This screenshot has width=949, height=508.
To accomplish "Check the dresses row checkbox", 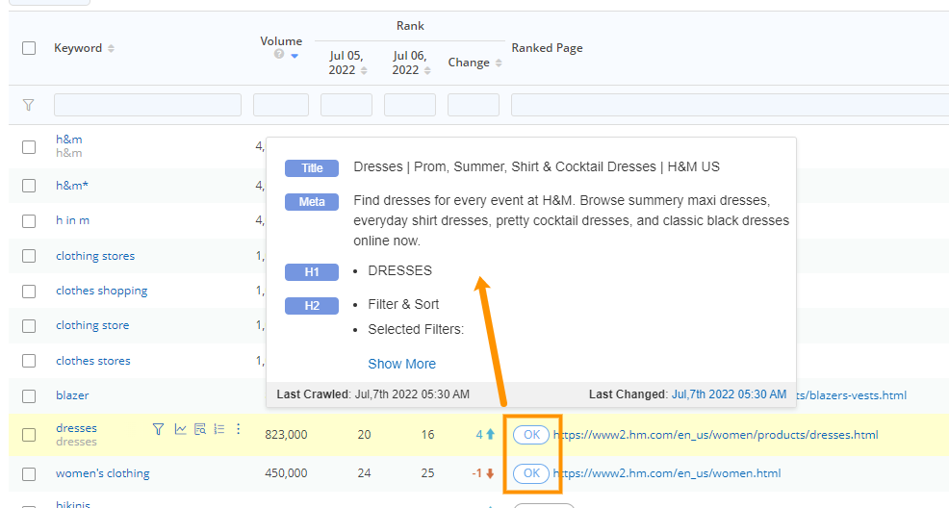I will tap(29, 435).
